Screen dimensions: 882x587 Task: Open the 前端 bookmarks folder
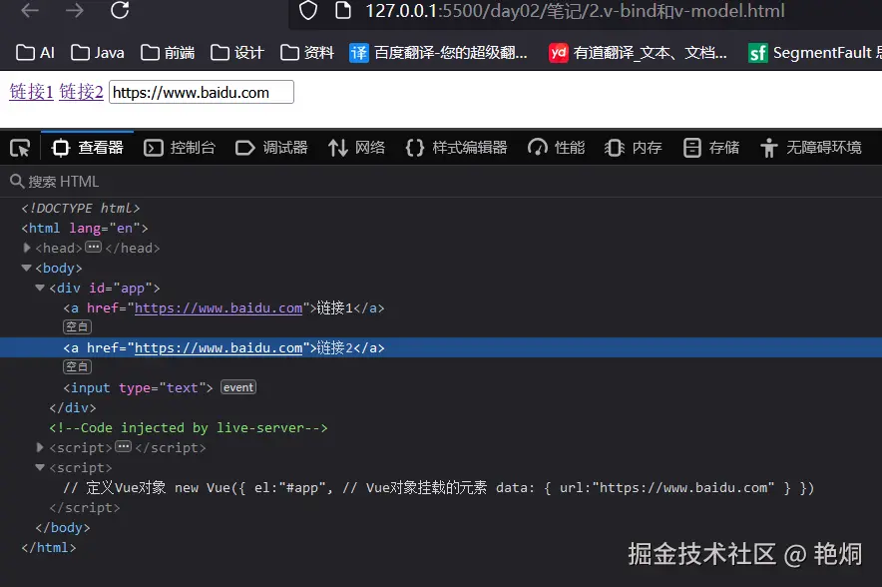coord(168,53)
